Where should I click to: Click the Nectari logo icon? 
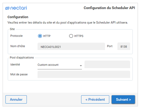coord(7,8)
